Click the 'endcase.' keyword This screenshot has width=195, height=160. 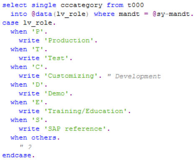click(x=18, y=155)
